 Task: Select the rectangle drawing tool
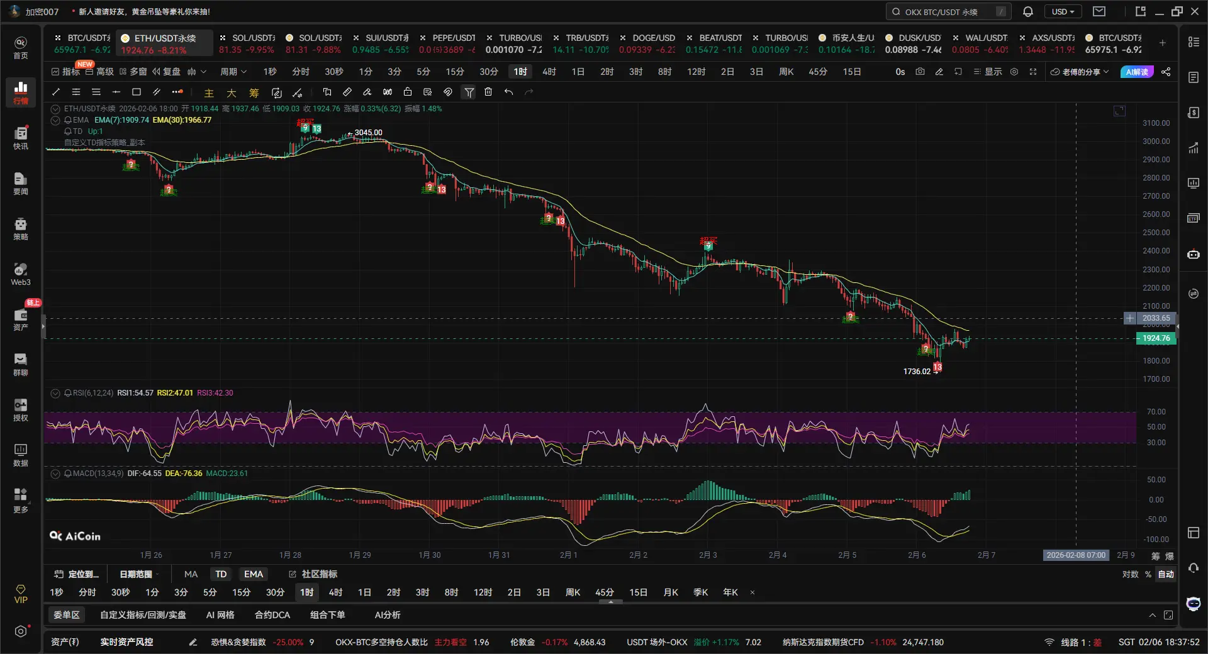point(137,92)
